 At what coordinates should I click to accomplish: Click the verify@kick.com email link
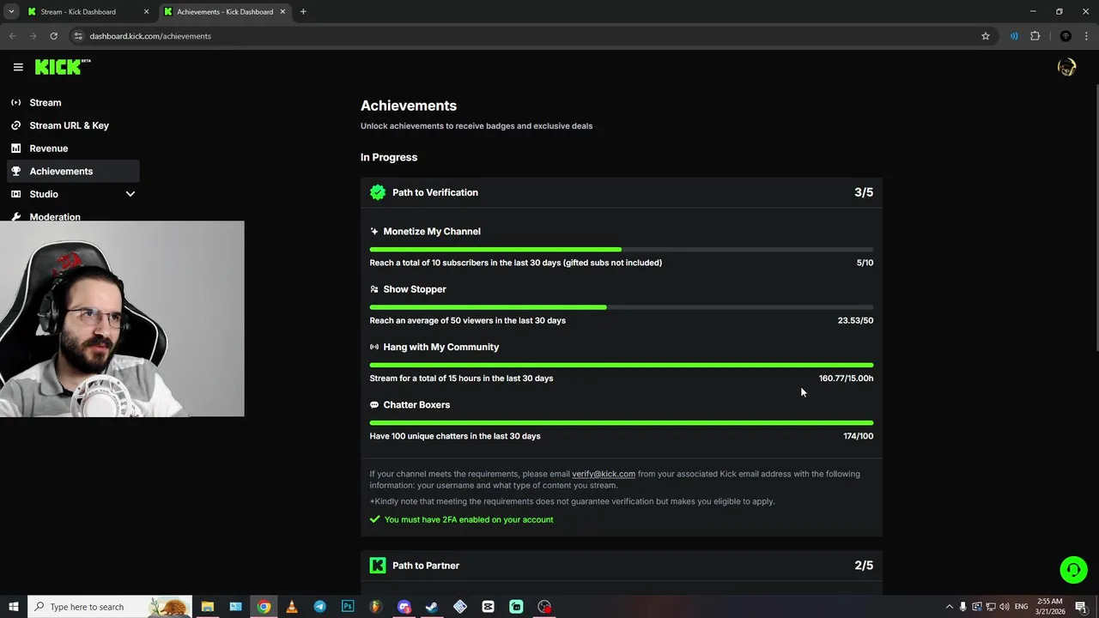(x=604, y=474)
